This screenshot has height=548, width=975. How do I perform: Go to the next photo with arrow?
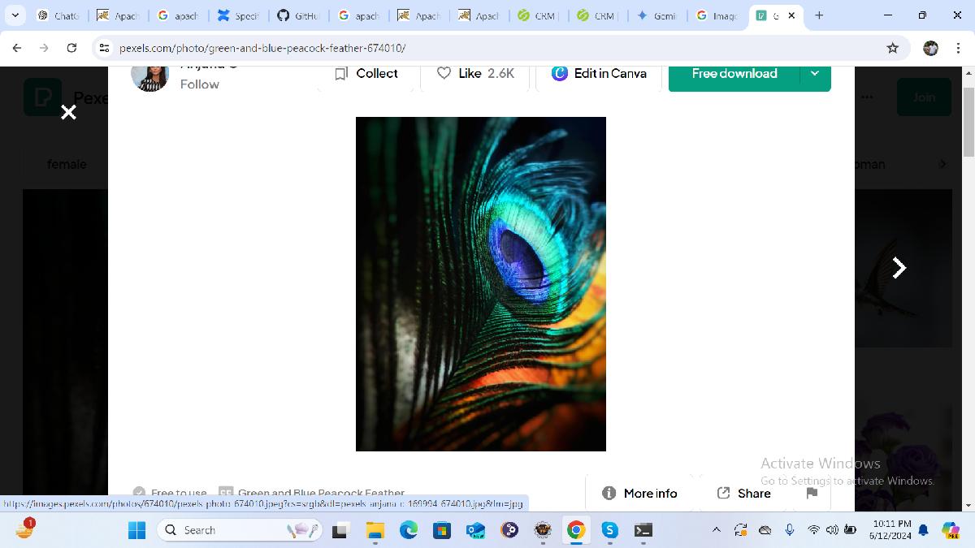pyautogui.click(x=899, y=268)
